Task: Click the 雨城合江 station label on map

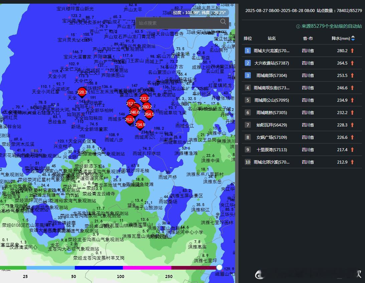Action: [x=185, y=126]
